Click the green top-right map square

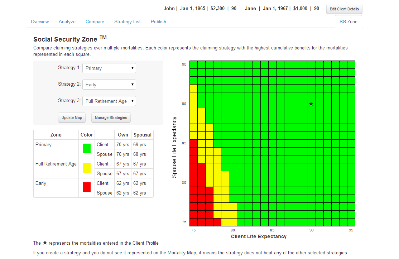pos(351,64)
